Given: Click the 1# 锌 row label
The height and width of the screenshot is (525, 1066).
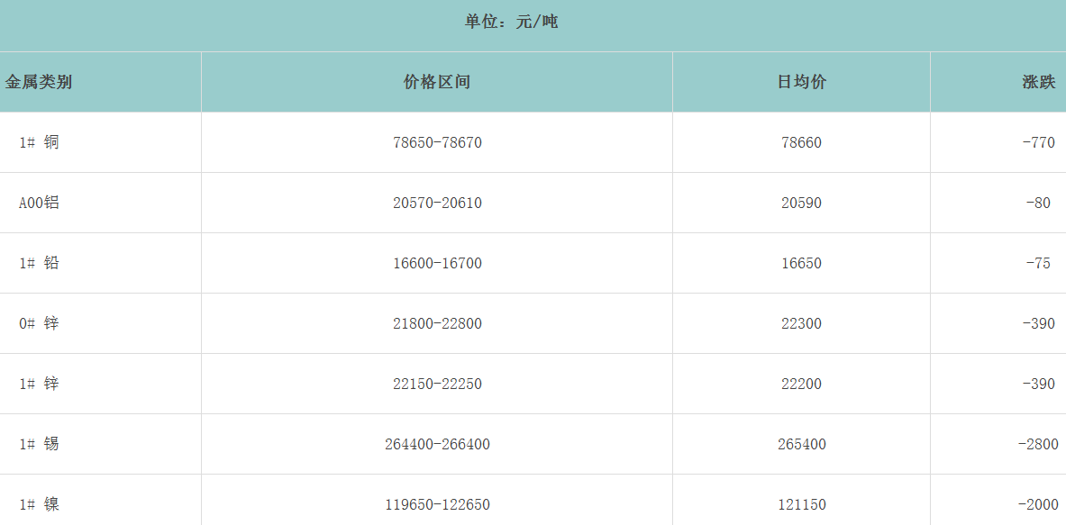Looking at the screenshot, I should pyautogui.click(x=39, y=384).
